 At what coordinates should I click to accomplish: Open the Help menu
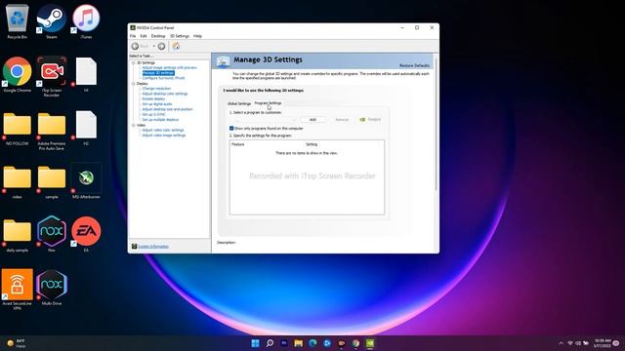[197, 36]
